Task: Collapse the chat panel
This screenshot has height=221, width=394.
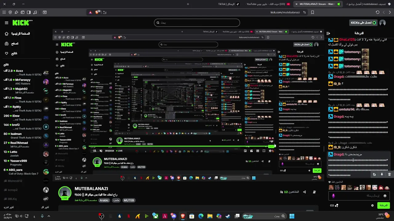Action: click(328, 33)
